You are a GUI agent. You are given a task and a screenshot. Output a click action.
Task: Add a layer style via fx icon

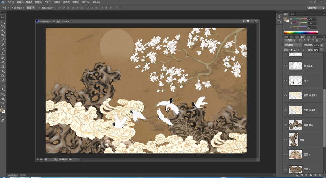click(297, 175)
